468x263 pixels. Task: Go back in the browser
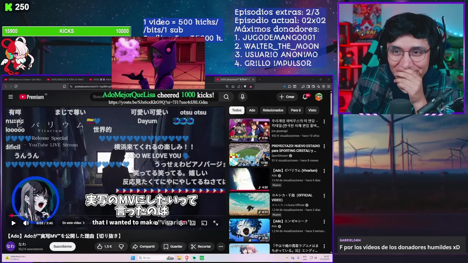(x=5, y=87)
